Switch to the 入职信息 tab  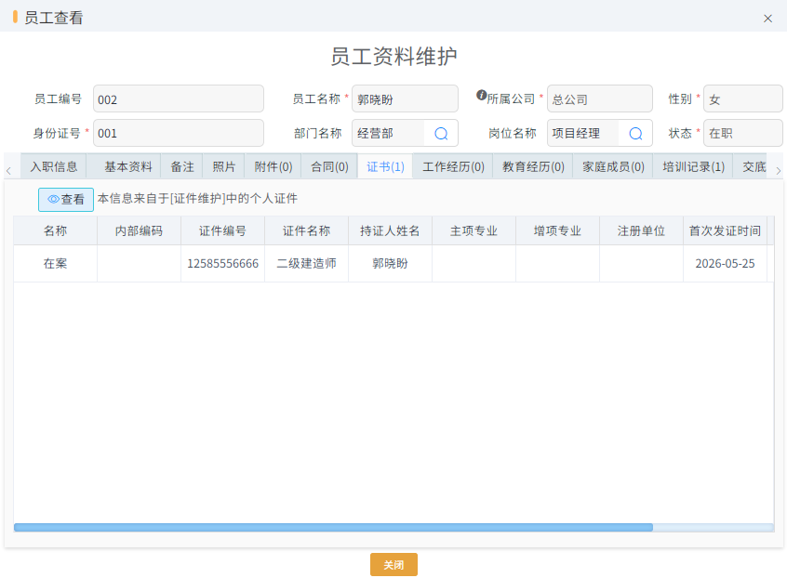tap(54, 166)
